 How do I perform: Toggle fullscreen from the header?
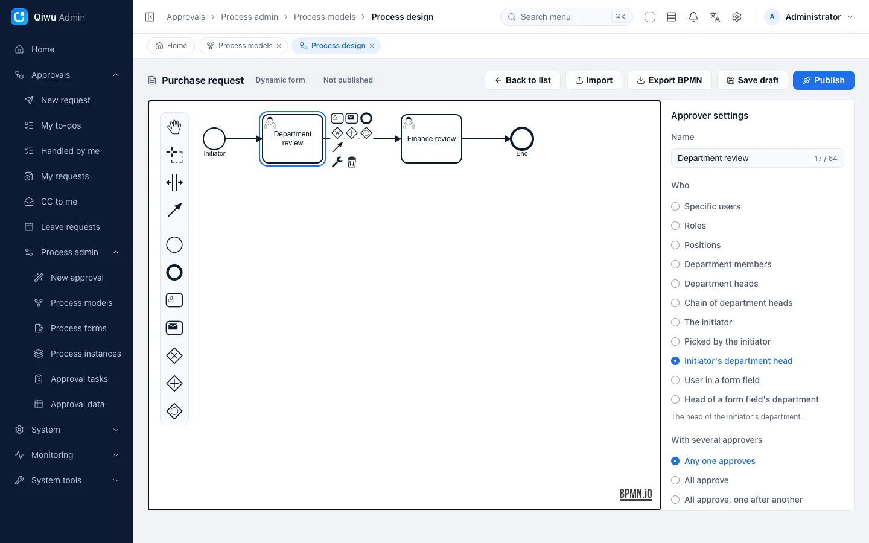pyautogui.click(x=650, y=17)
